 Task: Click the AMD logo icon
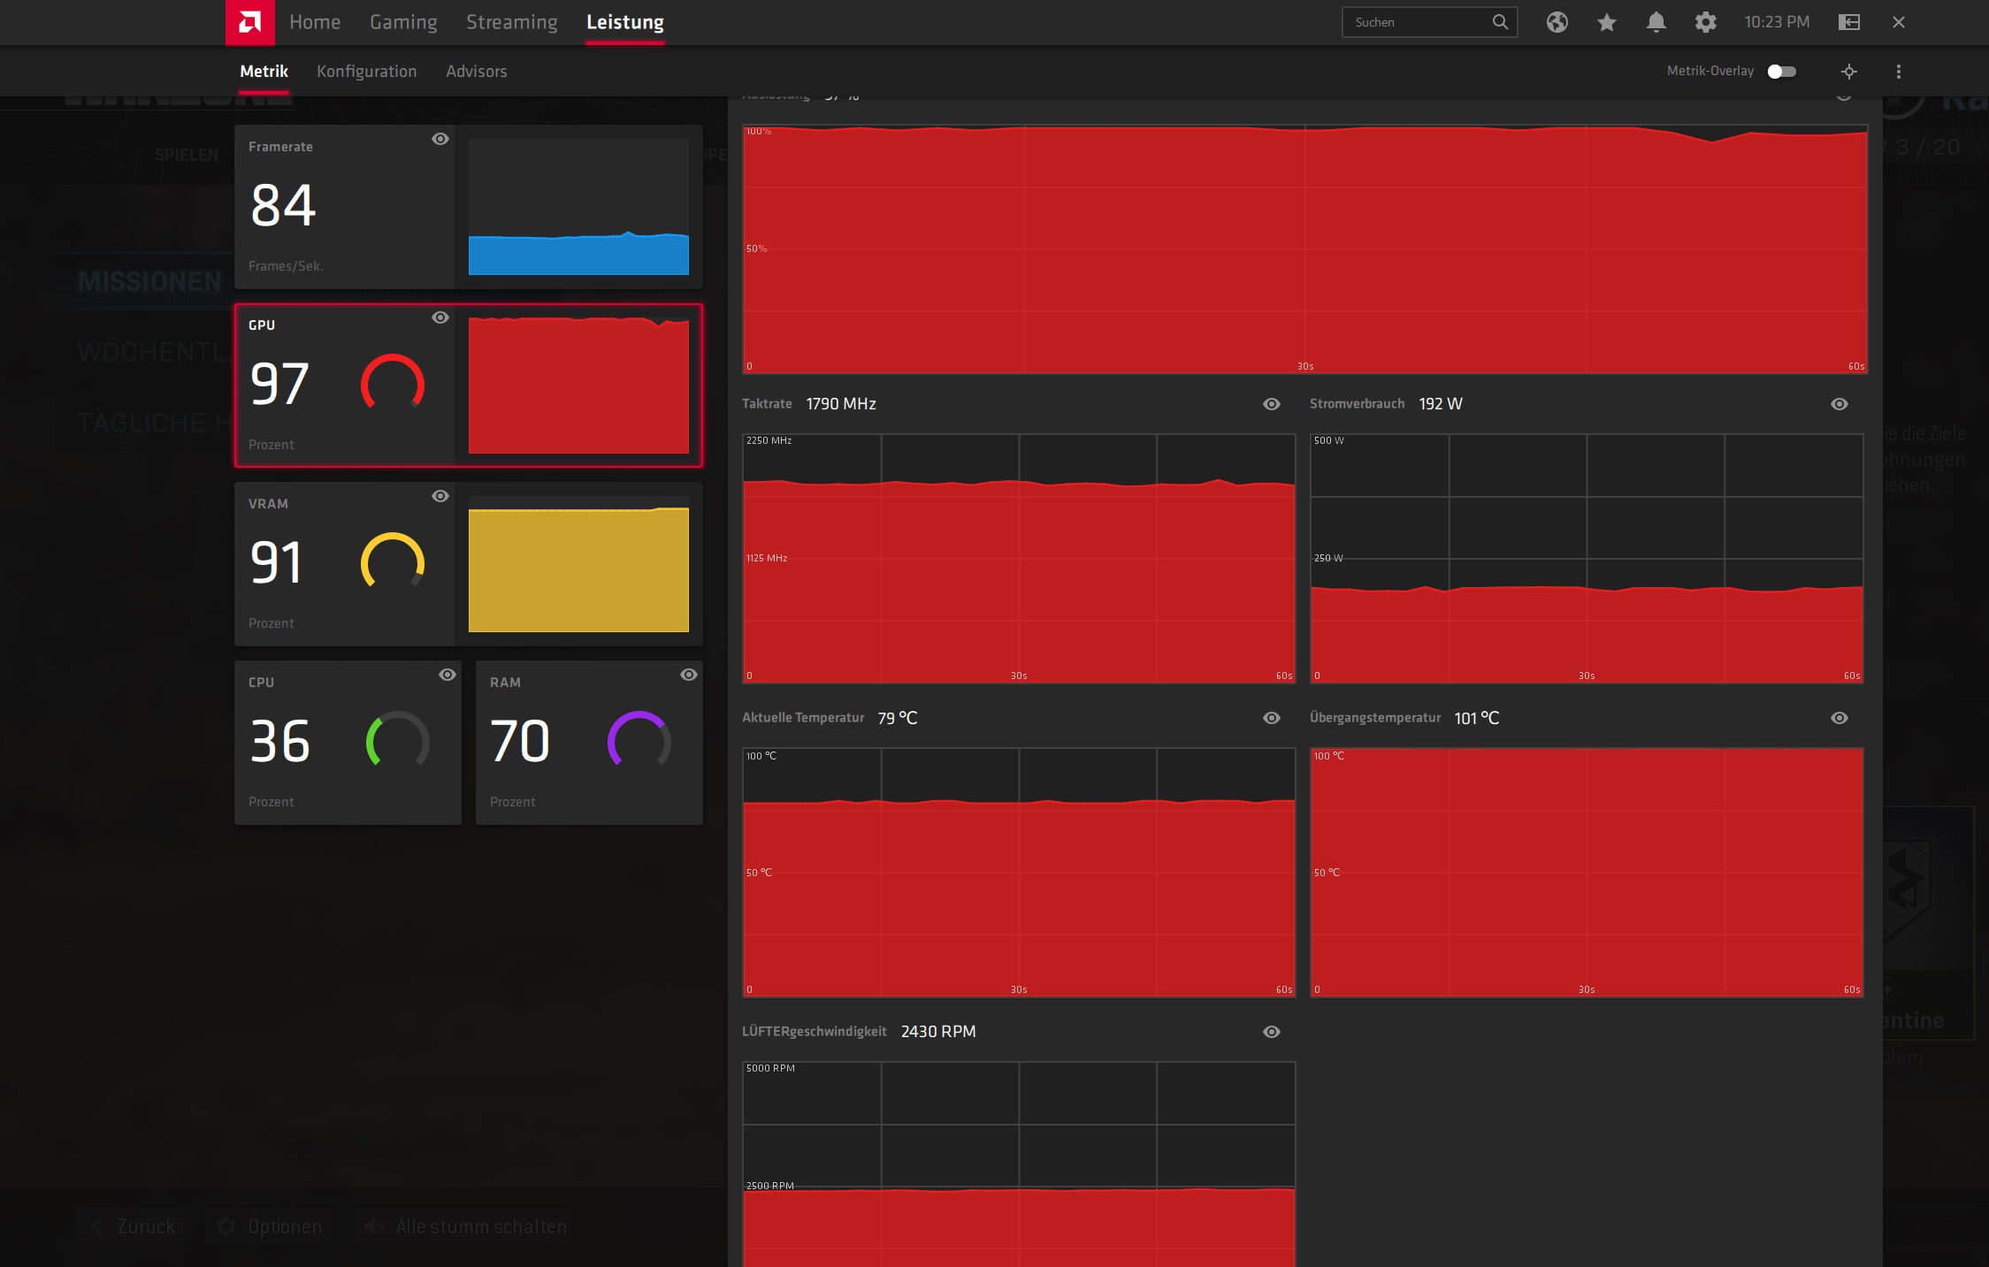[x=249, y=22]
